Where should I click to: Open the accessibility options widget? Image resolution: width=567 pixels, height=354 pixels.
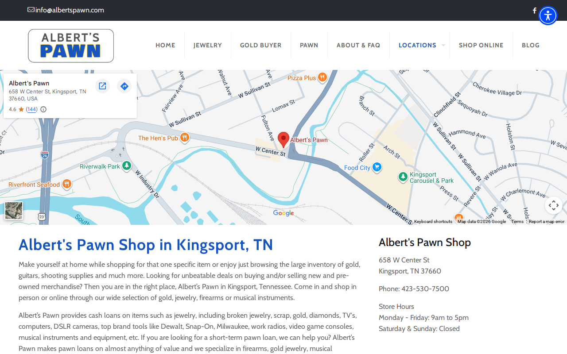tap(548, 15)
